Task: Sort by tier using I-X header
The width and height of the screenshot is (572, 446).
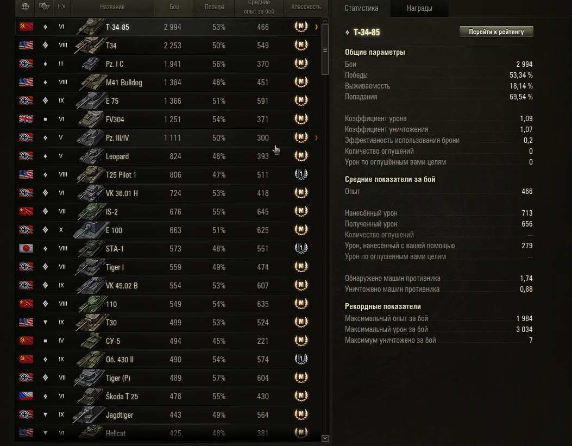Action: click(x=61, y=7)
